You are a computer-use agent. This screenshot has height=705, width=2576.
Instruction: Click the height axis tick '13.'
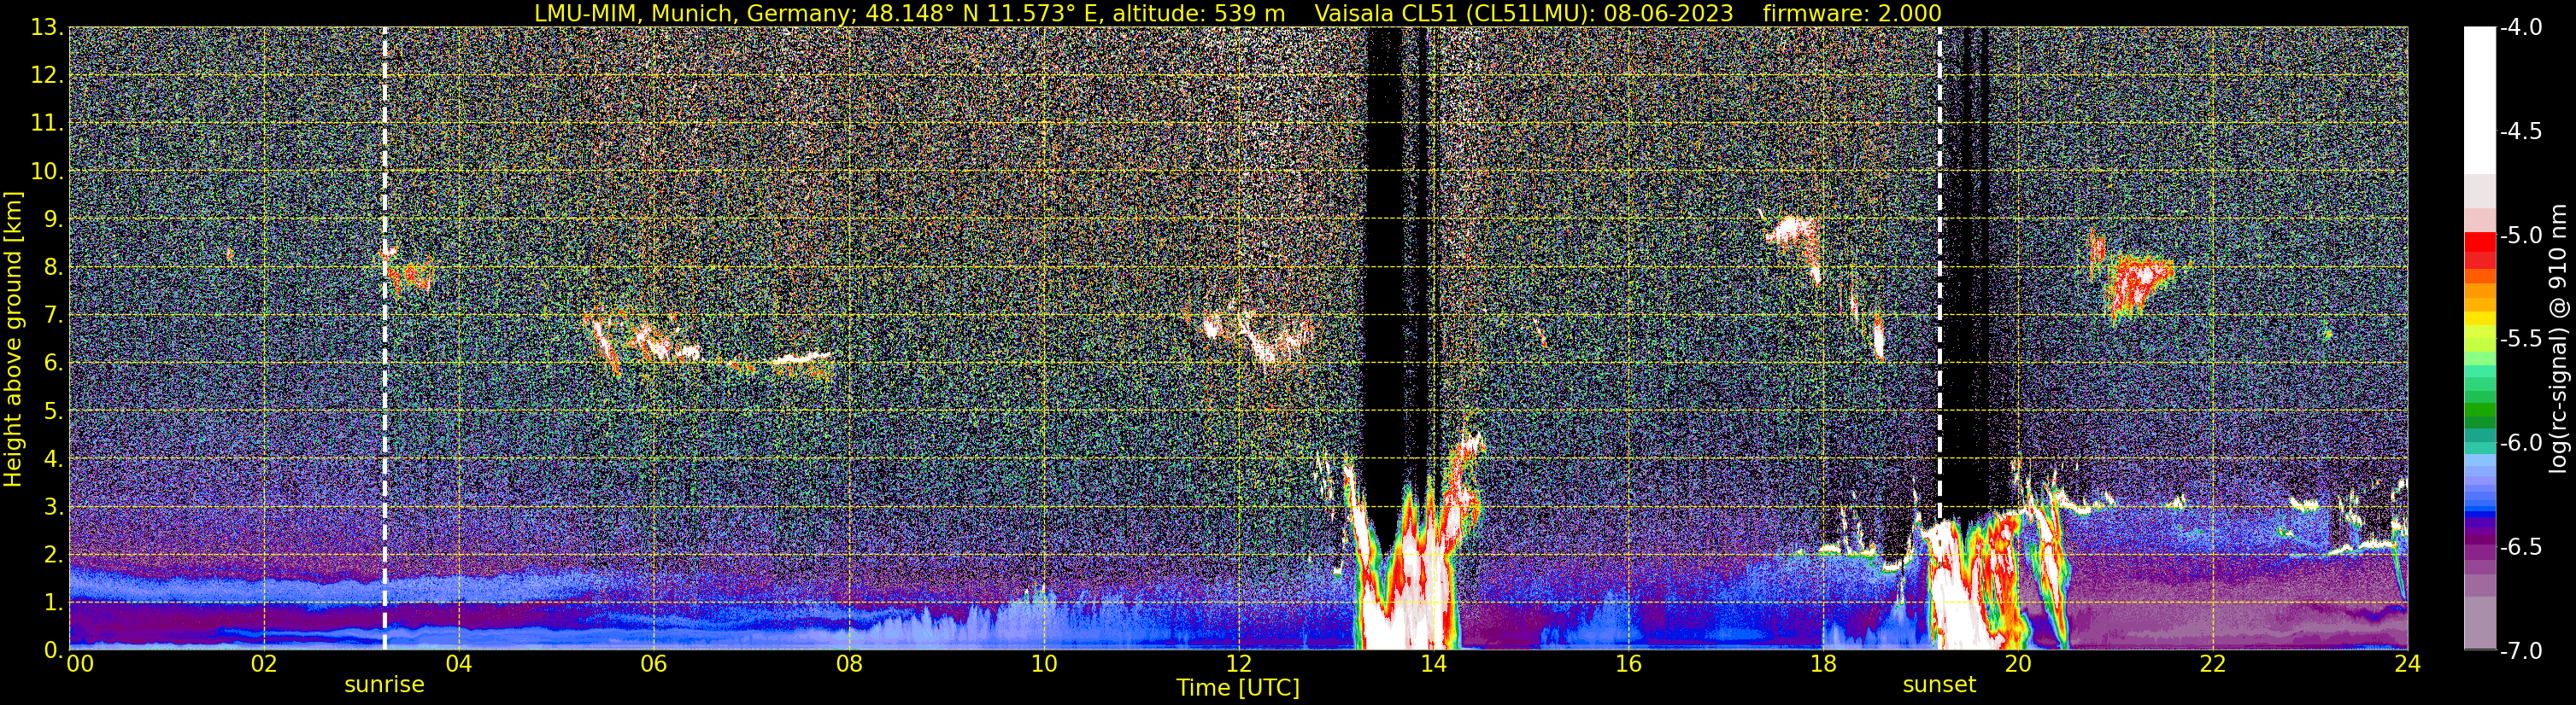tap(47, 27)
